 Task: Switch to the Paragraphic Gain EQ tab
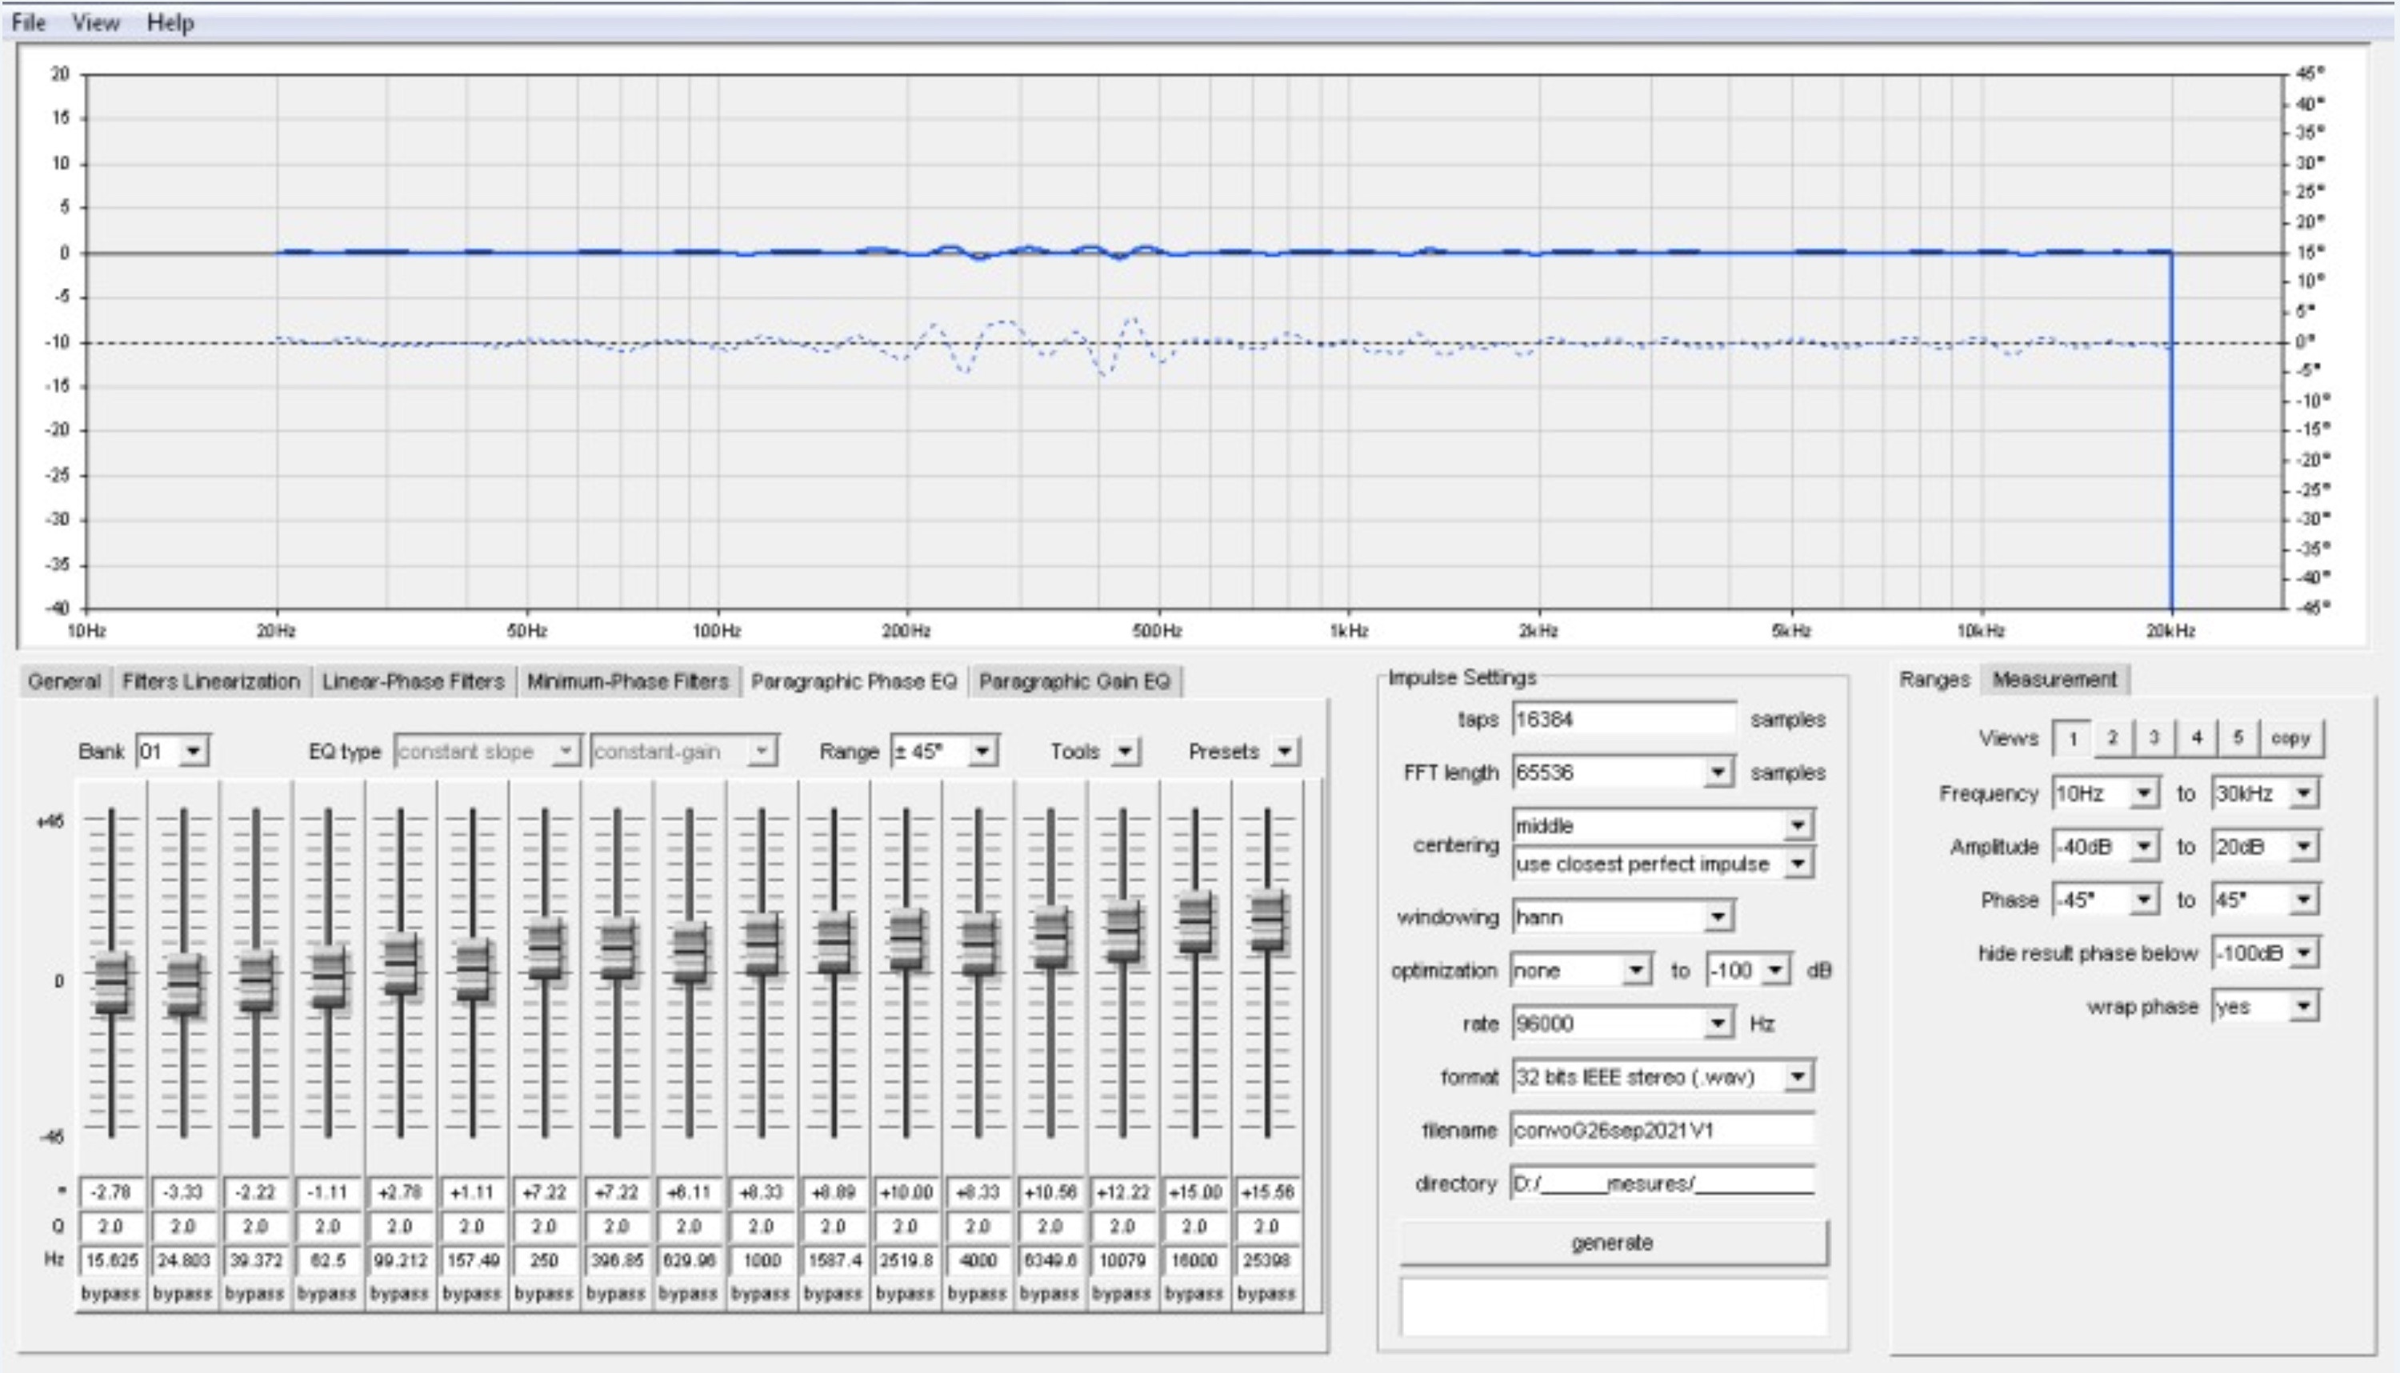click(x=1074, y=681)
